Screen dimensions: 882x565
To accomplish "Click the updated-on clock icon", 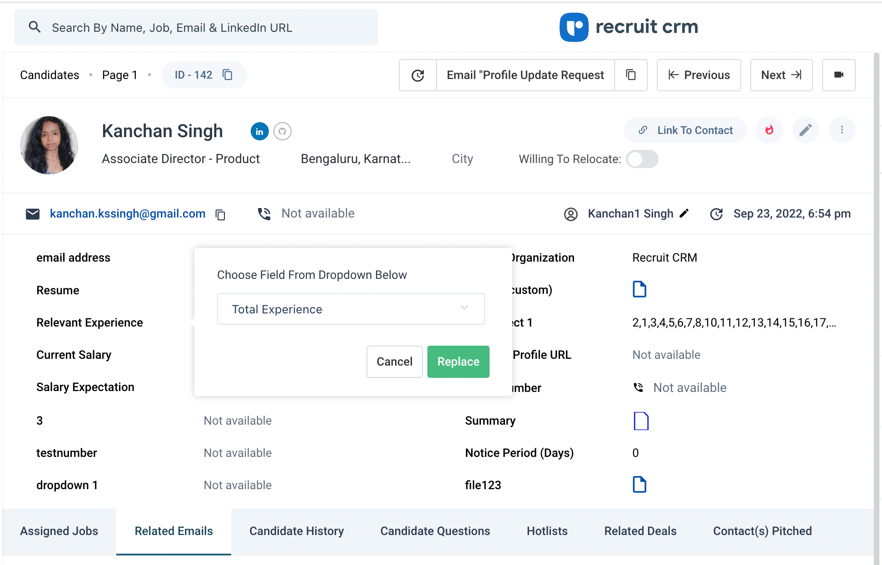I will click(717, 214).
